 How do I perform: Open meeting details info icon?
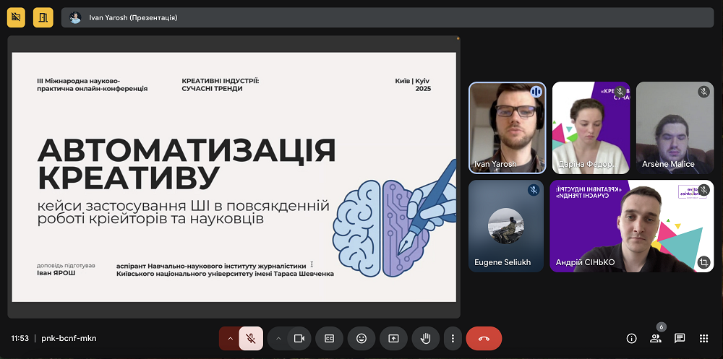pos(631,338)
